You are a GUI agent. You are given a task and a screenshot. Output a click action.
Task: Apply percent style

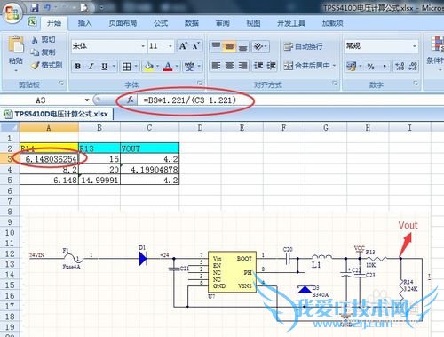370,66
